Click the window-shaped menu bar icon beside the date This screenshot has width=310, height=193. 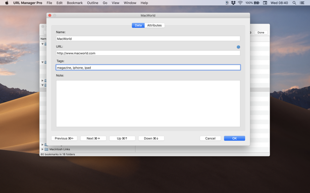click(x=265, y=3)
